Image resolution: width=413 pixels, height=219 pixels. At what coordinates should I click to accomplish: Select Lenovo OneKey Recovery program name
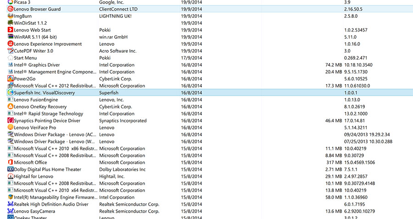(x=40, y=107)
